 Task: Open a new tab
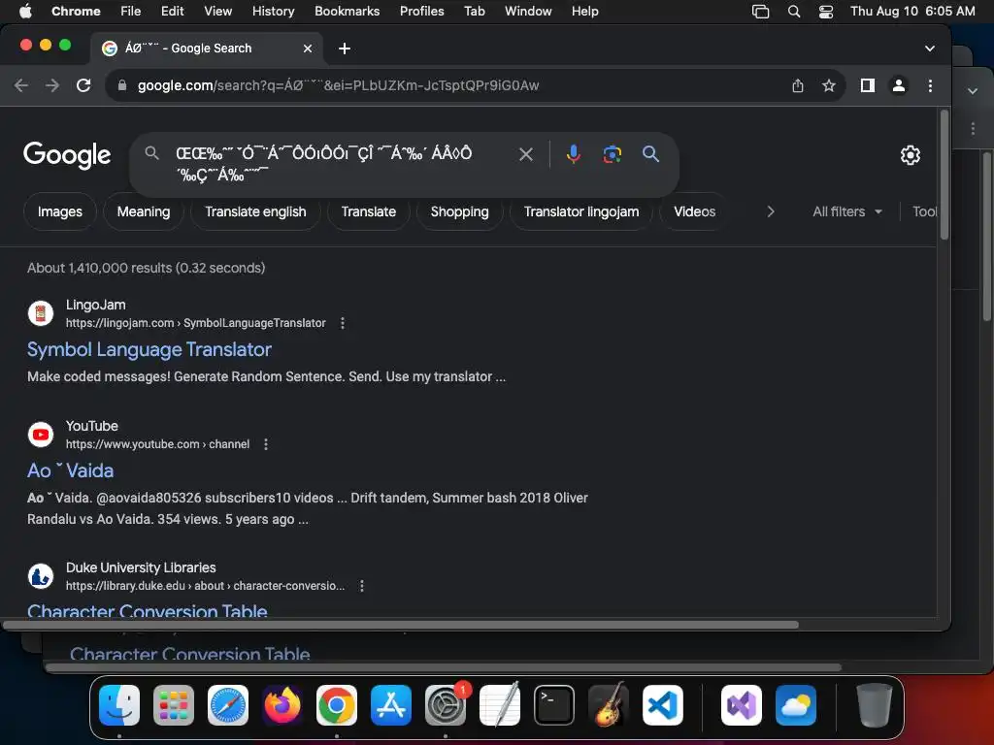pos(345,49)
